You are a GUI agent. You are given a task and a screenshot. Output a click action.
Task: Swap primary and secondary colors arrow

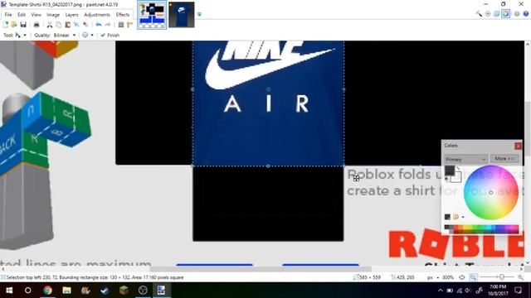[458, 168]
